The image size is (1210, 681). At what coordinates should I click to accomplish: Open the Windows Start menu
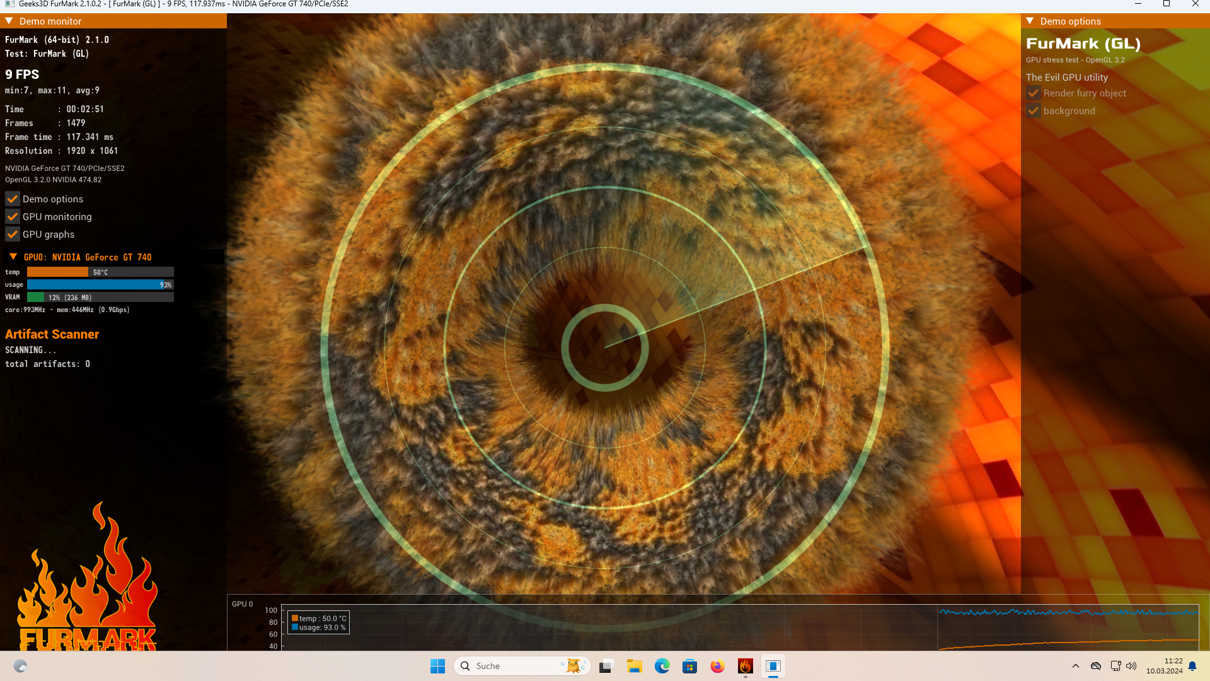point(437,666)
